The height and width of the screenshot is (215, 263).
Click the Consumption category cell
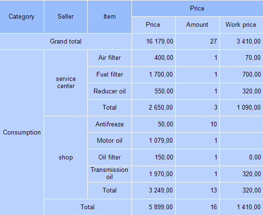(x=22, y=132)
